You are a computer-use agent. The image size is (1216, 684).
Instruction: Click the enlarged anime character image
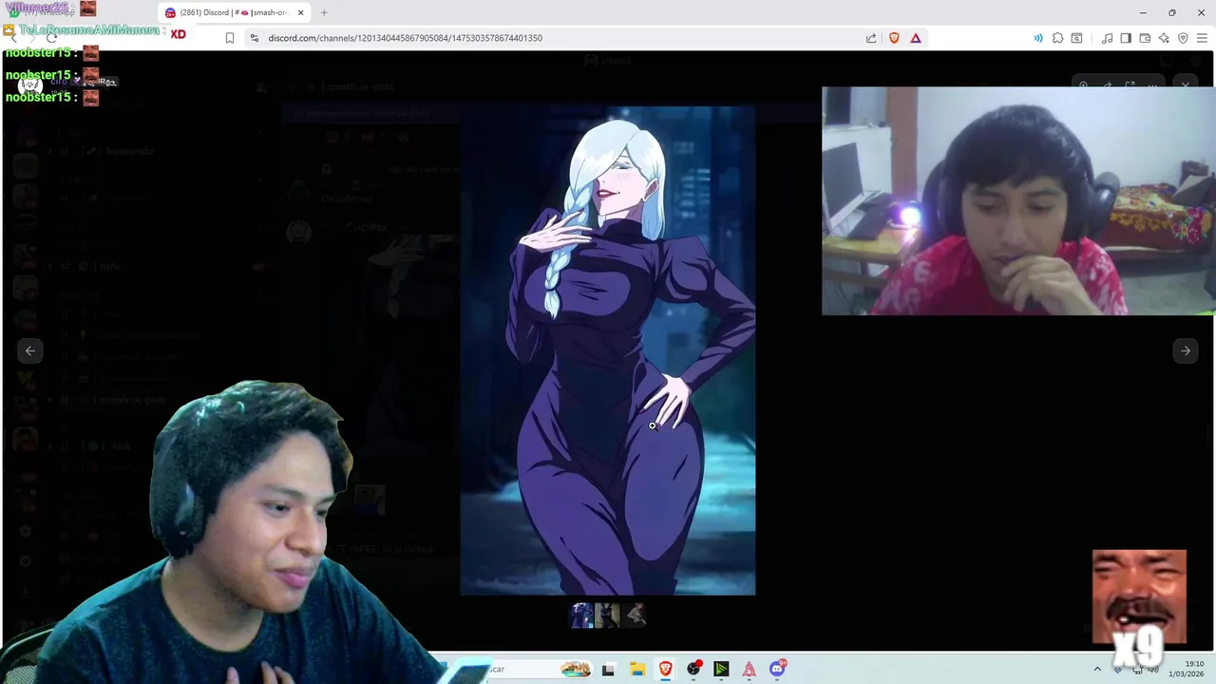click(x=608, y=351)
